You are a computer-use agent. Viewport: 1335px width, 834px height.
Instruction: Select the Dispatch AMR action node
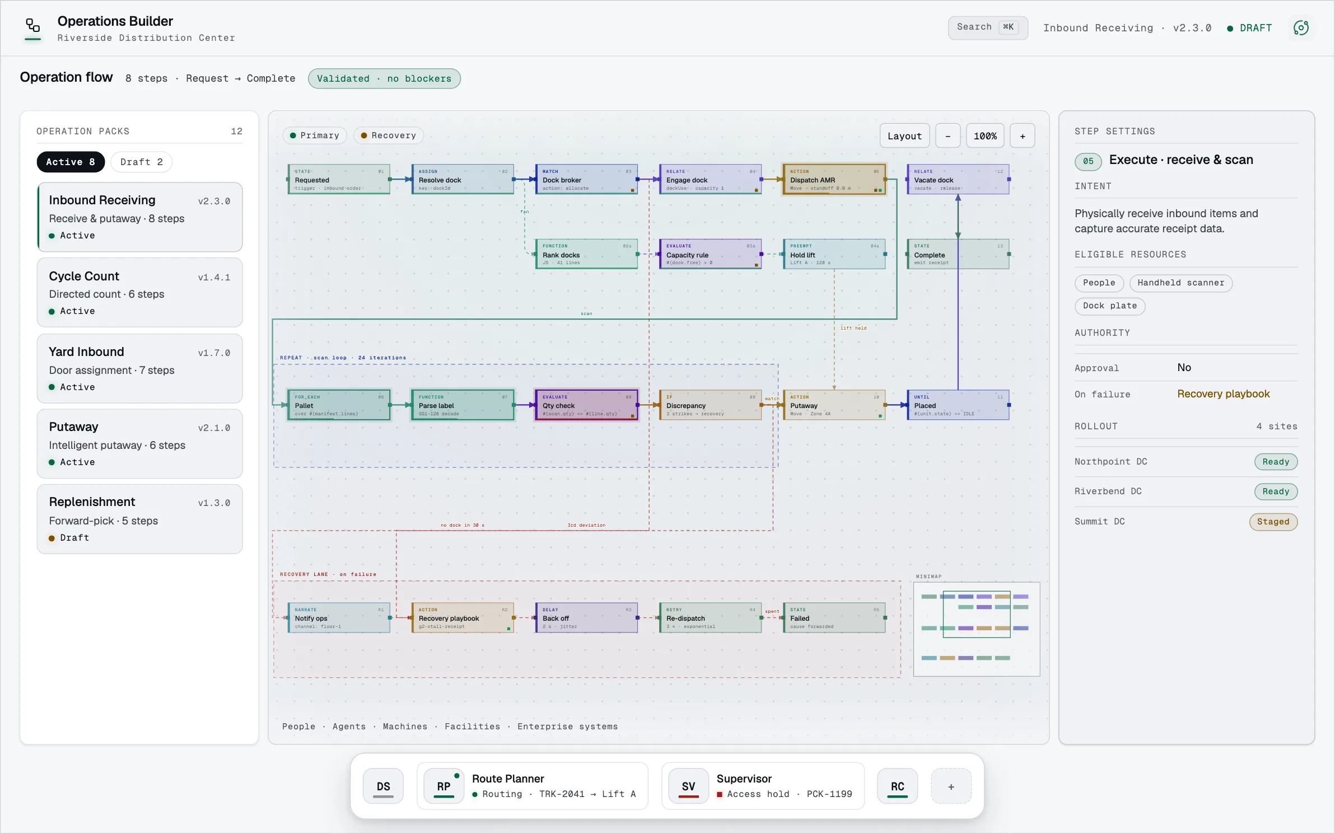834,179
